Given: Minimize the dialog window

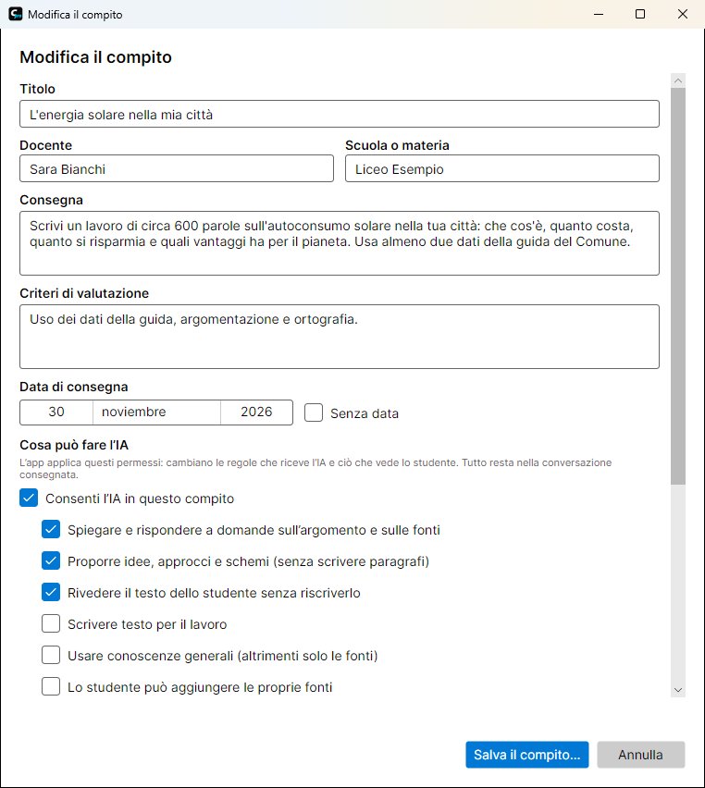Looking at the screenshot, I should click(x=599, y=14).
